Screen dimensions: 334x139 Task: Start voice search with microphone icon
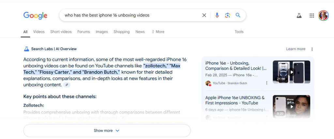click(217, 15)
